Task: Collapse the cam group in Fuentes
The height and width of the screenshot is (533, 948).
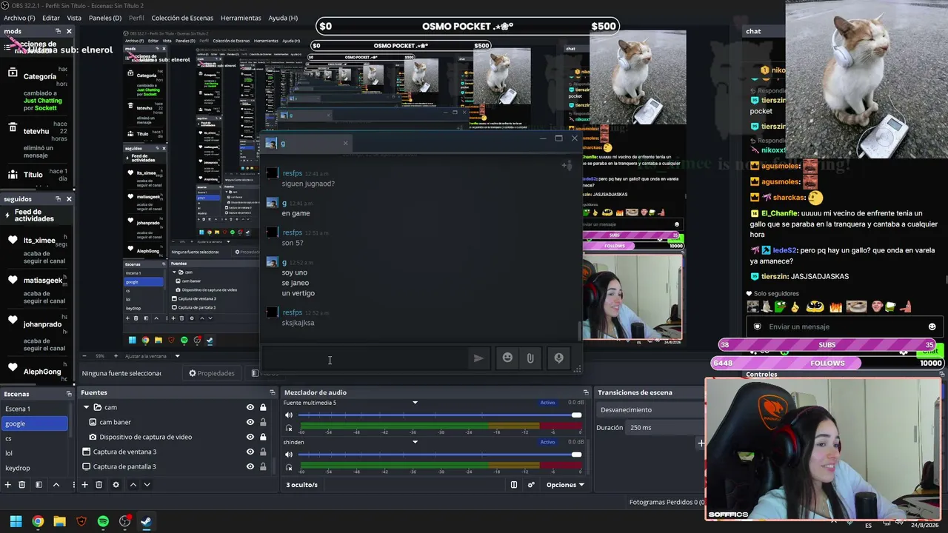Action: click(86, 407)
